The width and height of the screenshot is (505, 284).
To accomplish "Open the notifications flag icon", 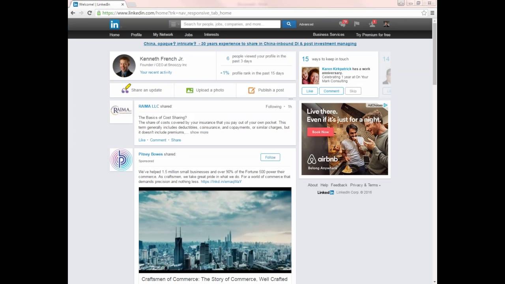I will pyautogui.click(x=357, y=24).
